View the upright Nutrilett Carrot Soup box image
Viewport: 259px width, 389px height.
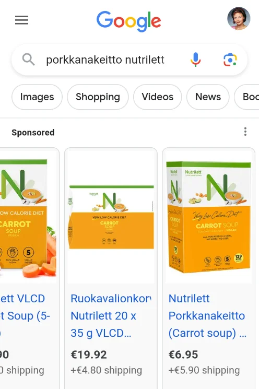(x=209, y=217)
